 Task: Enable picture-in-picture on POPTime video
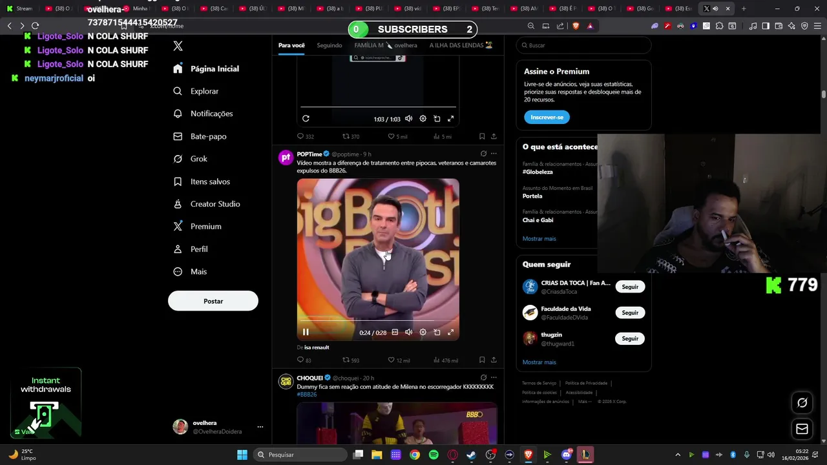coord(437,333)
